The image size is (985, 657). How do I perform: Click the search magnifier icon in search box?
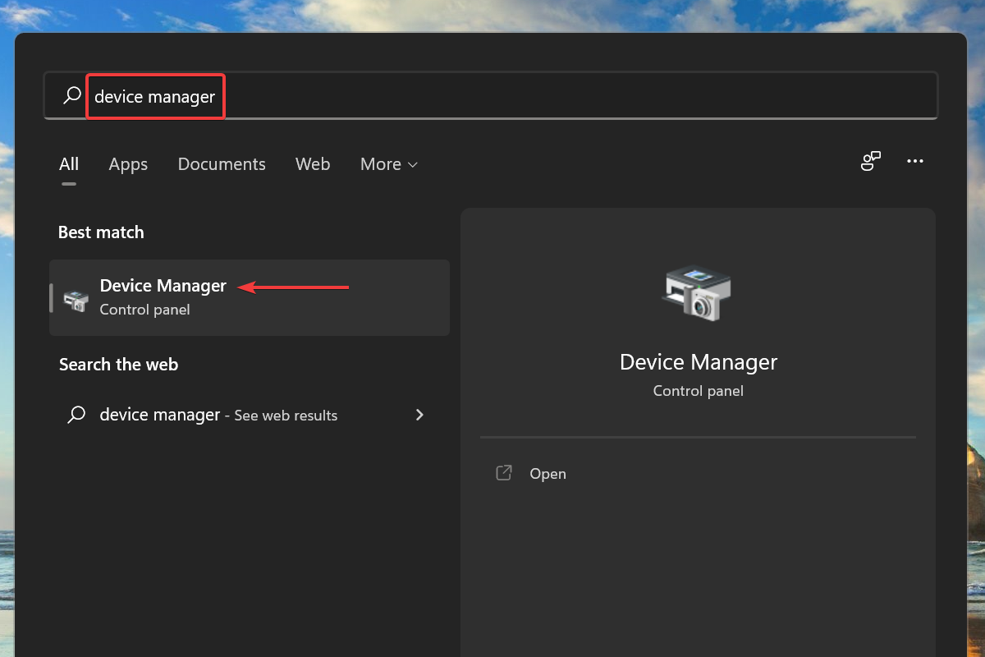72,95
